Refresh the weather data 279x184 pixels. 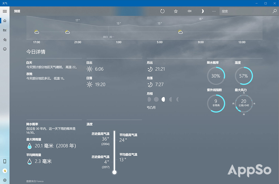(x=162, y=11)
